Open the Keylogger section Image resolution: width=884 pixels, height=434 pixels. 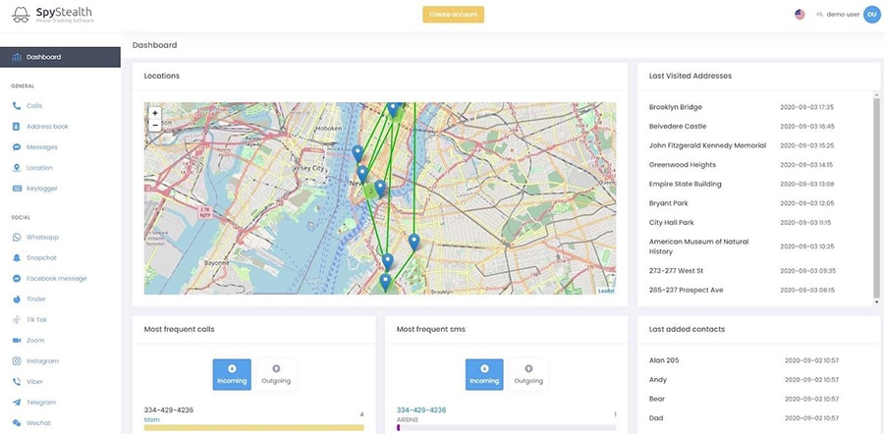pyautogui.click(x=42, y=189)
